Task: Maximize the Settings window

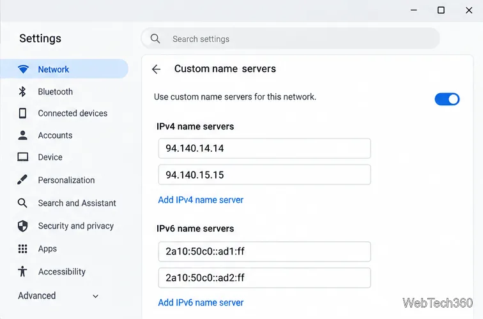Action: (441, 10)
